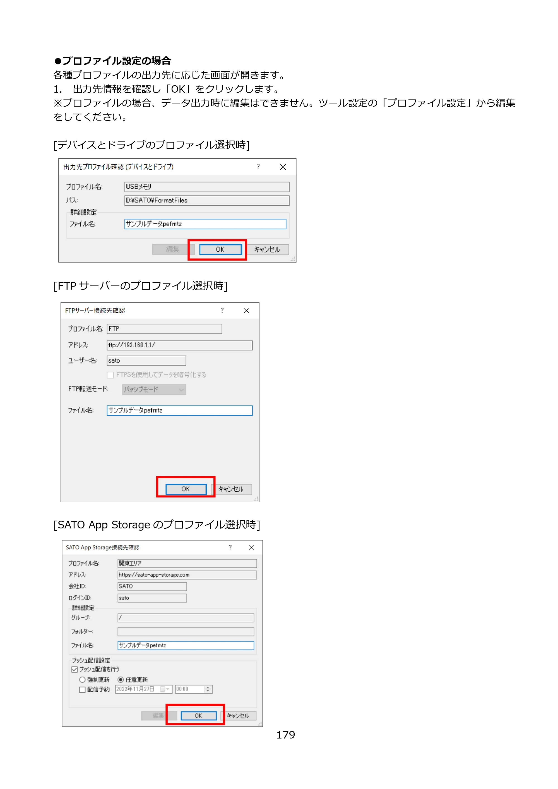Click the USBメモリ profile name field
558x789 pixels.
[206, 187]
